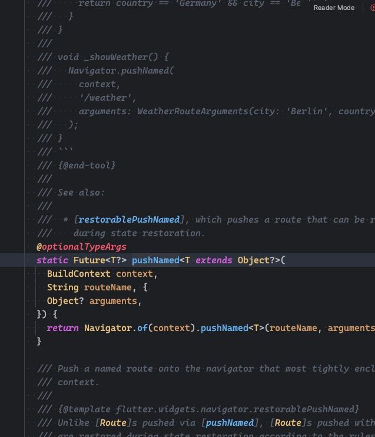Click pushNamed in the static method declaration
Screen dimensions: 375x437
tap(155, 260)
